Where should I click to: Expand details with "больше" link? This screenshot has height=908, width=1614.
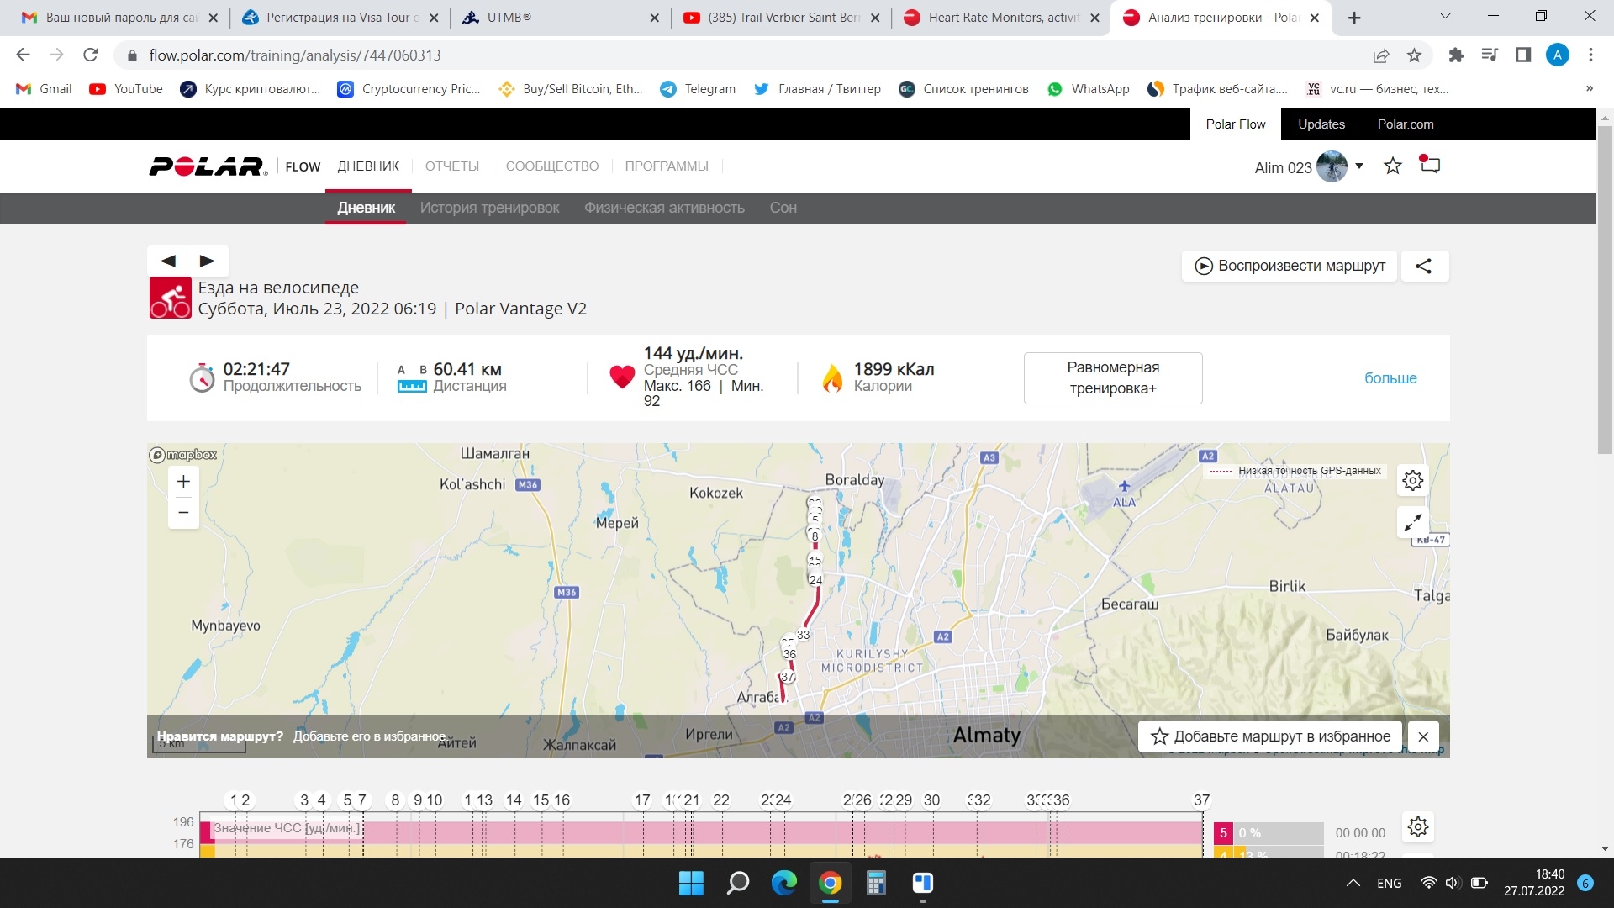click(x=1390, y=378)
